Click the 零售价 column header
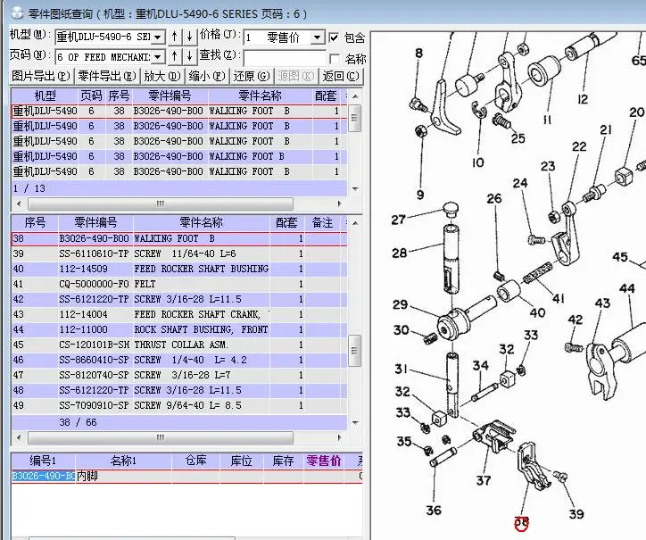The height and width of the screenshot is (540, 646). click(x=324, y=461)
